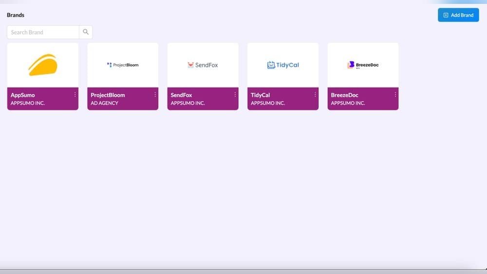Click the SendFox brand name
The width and height of the screenshot is (487, 274).
pos(181,95)
